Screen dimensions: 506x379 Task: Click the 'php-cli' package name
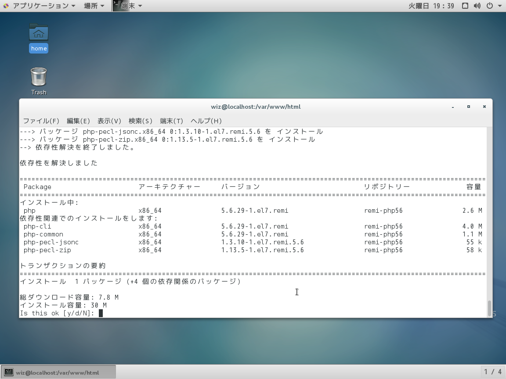[x=37, y=226]
